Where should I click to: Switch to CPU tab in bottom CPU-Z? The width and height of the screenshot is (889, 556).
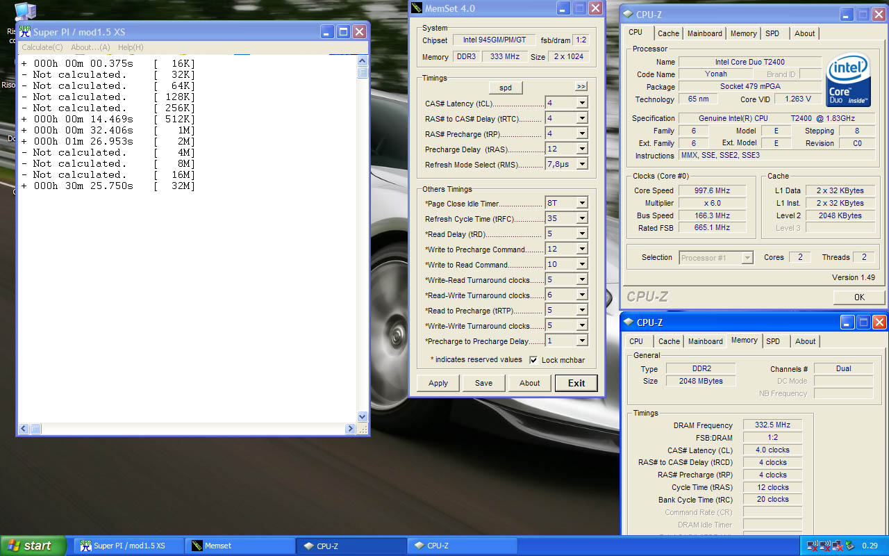636,341
